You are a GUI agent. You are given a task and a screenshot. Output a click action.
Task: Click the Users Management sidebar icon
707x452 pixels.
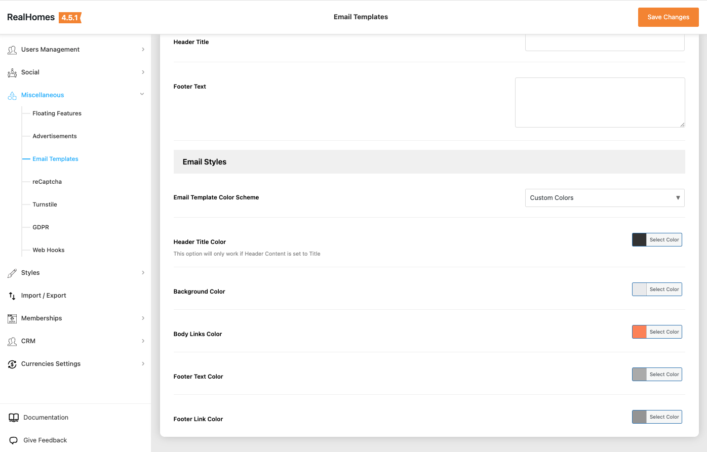tap(12, 50)
